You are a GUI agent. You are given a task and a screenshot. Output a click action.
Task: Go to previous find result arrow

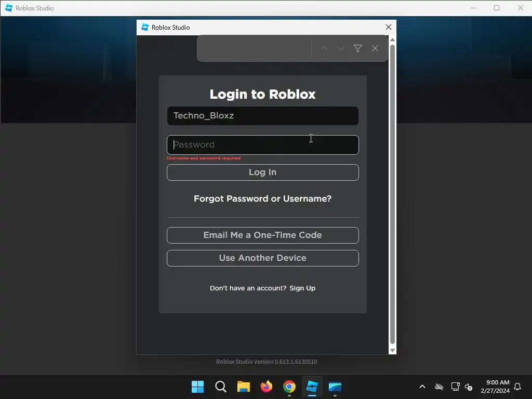[324, 48]
